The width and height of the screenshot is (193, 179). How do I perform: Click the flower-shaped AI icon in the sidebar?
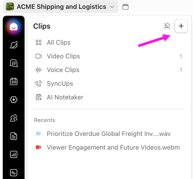point(14,100)
